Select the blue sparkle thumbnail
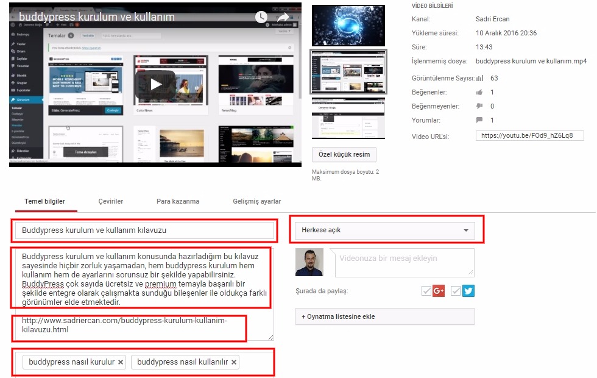 (x=348, y=26)
